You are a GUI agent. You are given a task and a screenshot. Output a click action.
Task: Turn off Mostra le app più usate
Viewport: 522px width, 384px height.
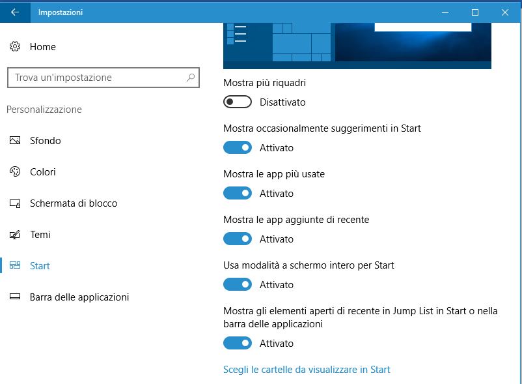[238, 194]
